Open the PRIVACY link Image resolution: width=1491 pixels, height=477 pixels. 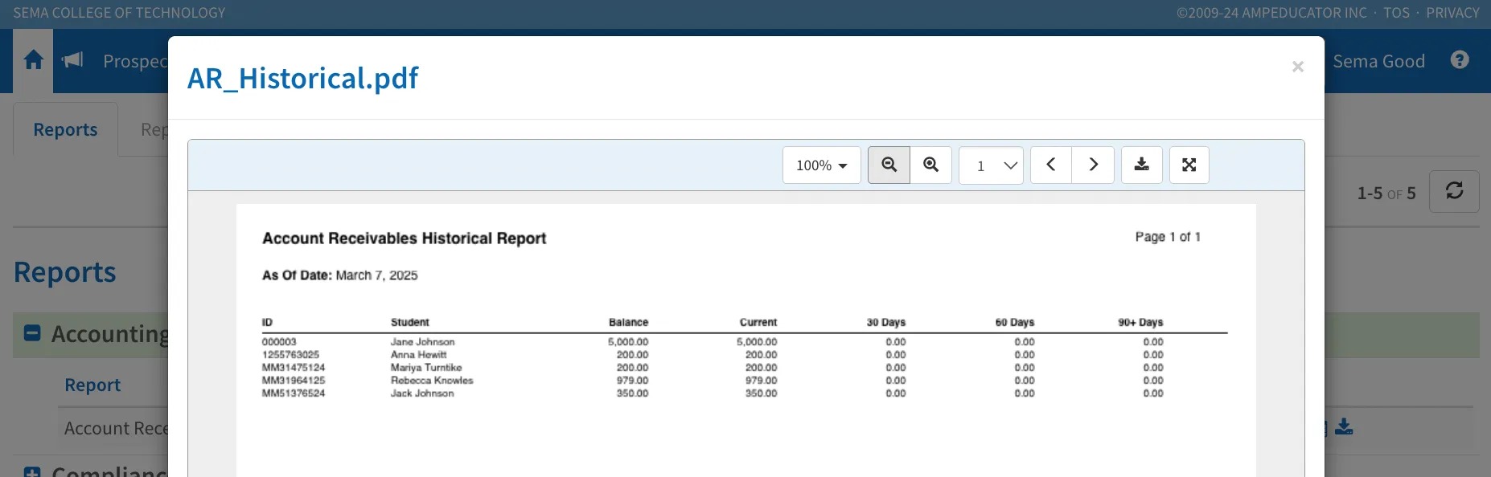point(1452,13)
